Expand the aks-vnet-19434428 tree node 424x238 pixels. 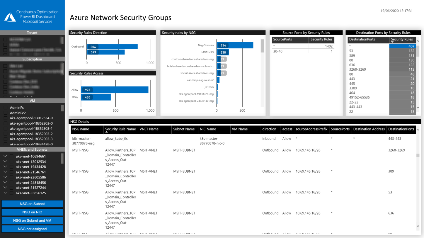(x=5, y=166)
